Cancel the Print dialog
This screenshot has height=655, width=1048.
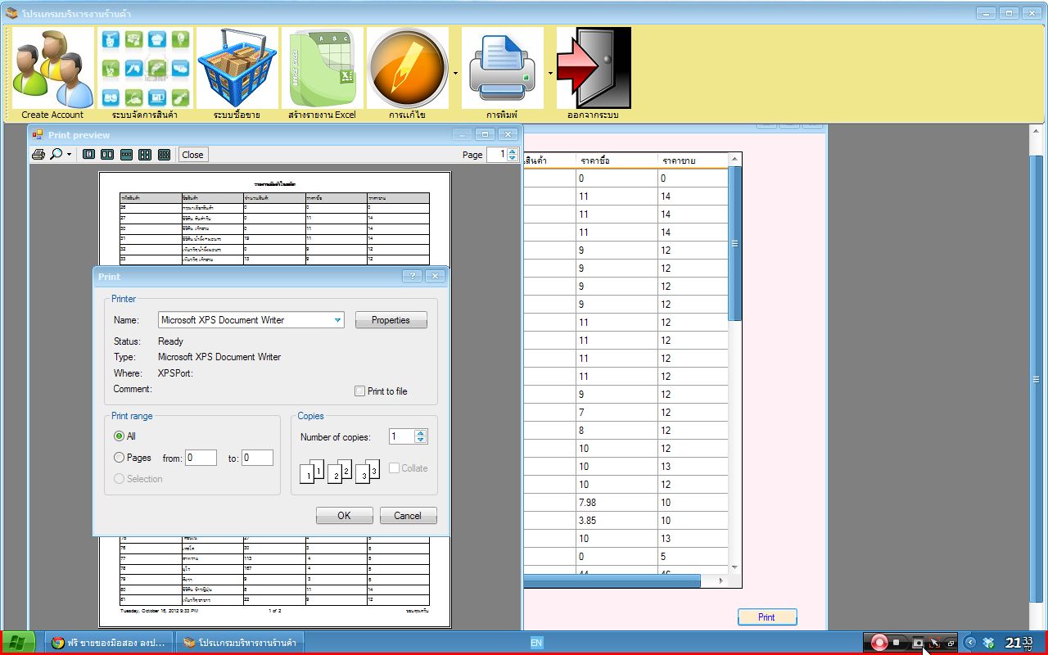tap(407, 516)
